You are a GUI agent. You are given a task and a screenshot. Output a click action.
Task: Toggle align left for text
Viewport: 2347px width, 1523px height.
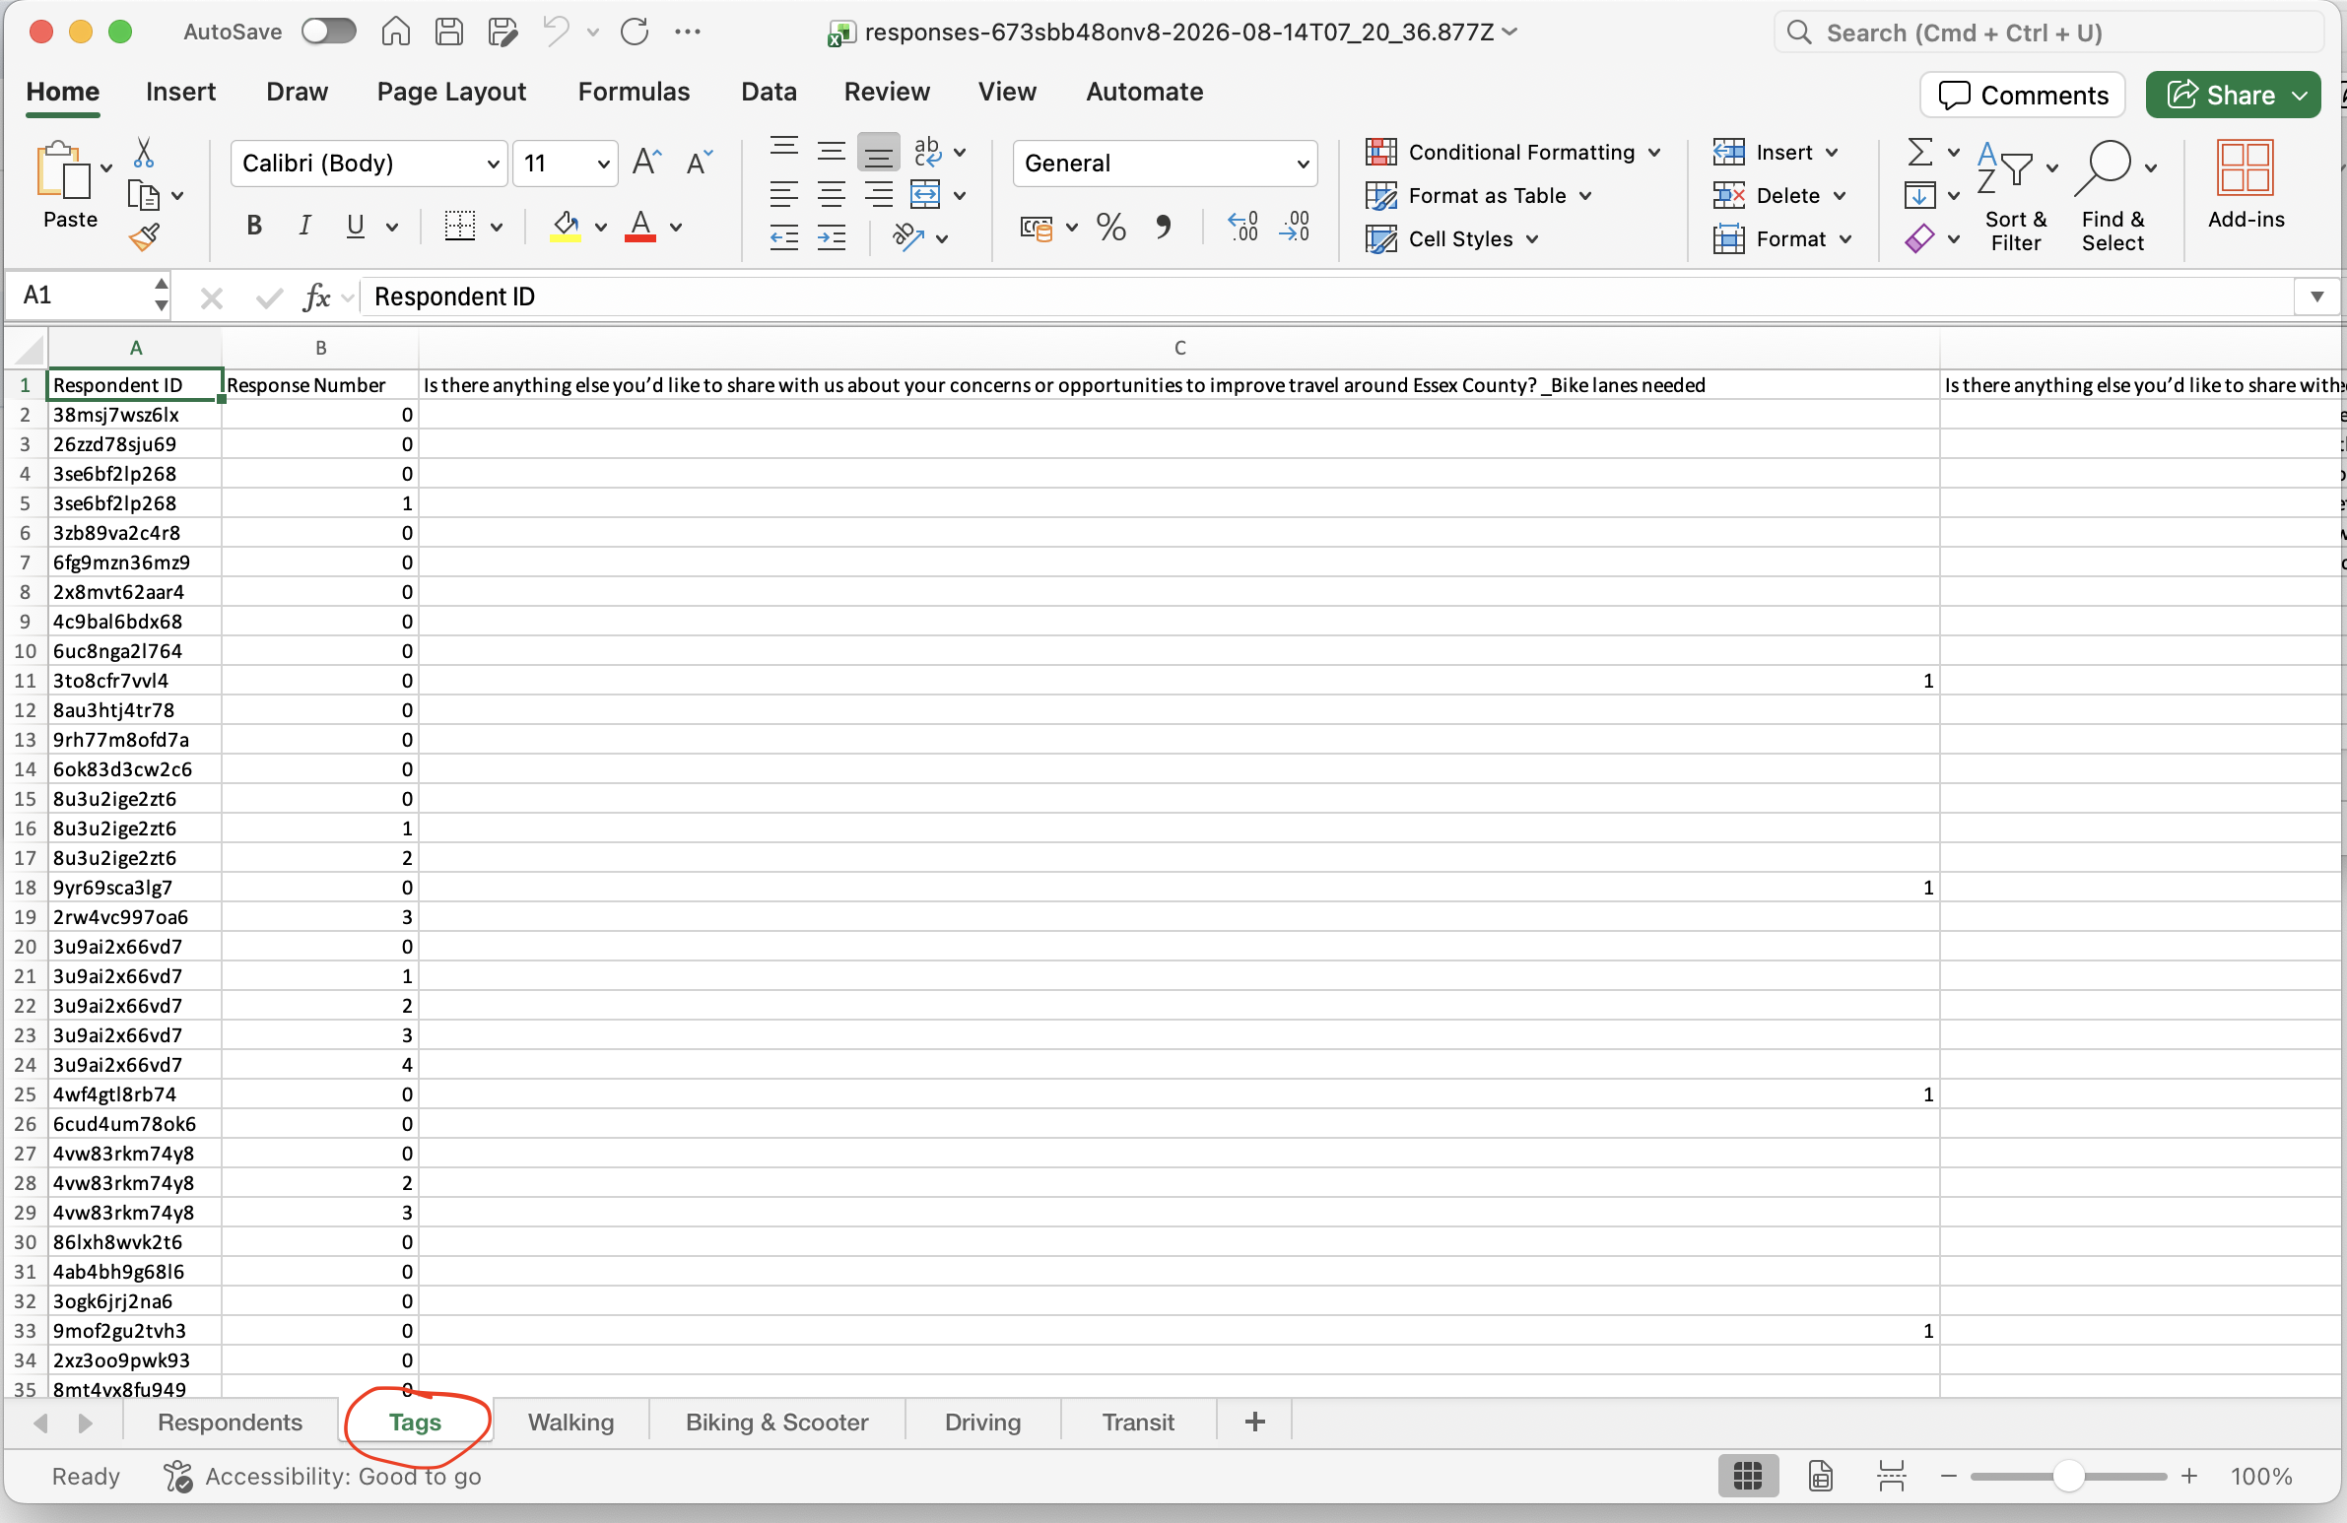coord(784,194)
